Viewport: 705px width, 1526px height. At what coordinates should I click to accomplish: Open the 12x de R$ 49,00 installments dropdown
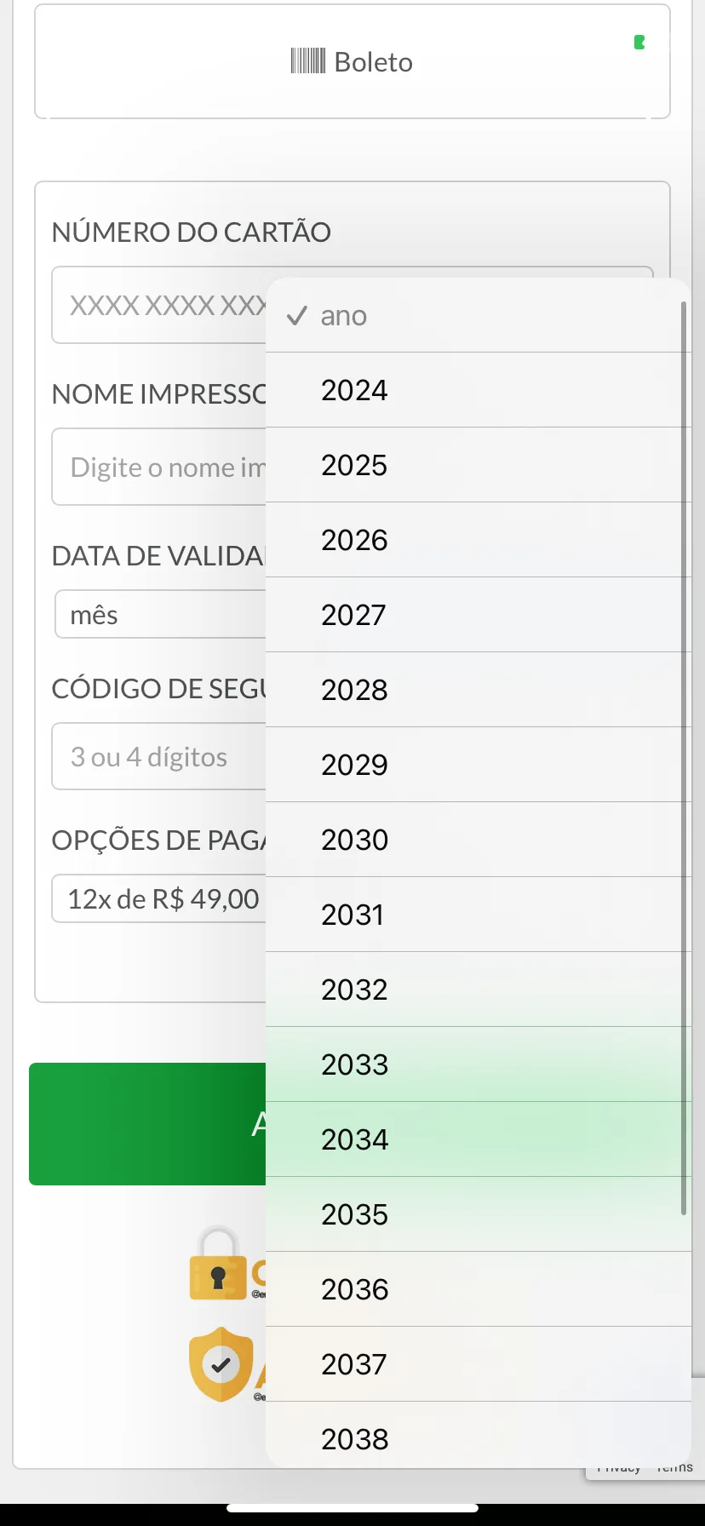159,898
